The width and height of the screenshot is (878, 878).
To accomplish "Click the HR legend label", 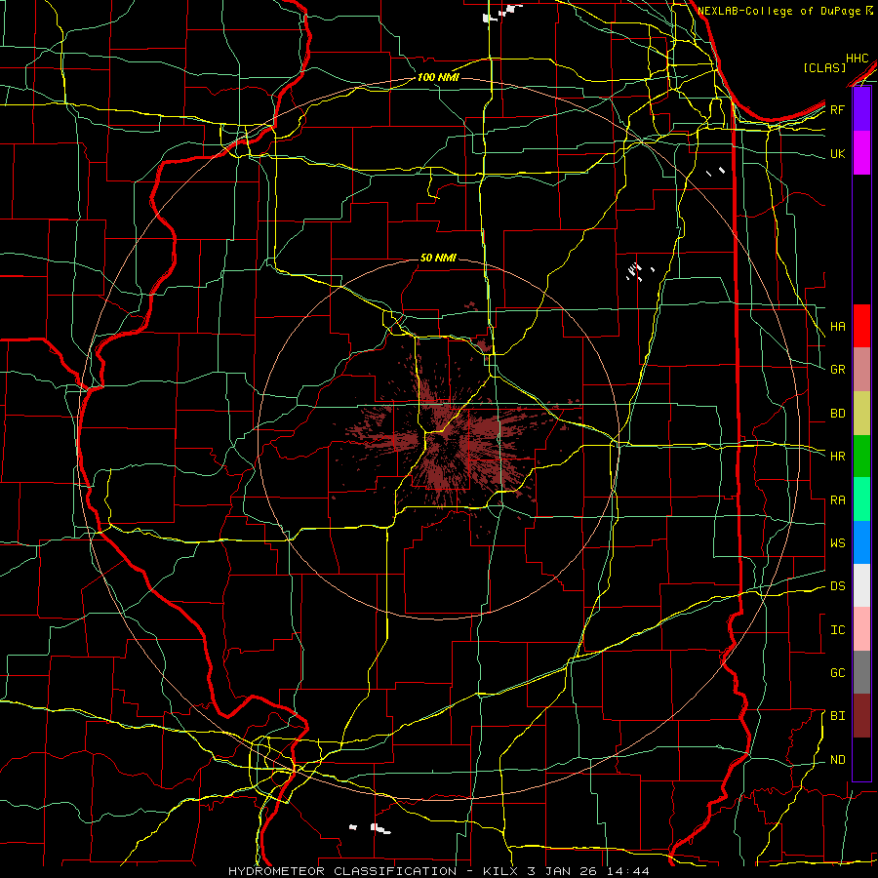I will [838, 456].
